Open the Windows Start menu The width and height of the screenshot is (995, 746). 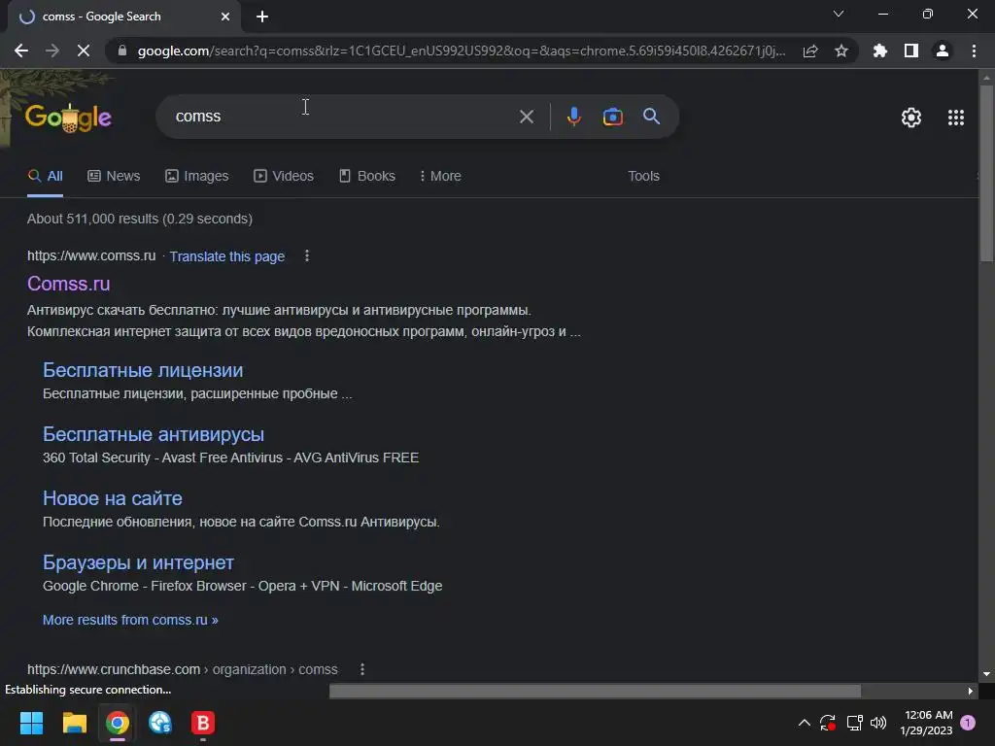(31, 723)
